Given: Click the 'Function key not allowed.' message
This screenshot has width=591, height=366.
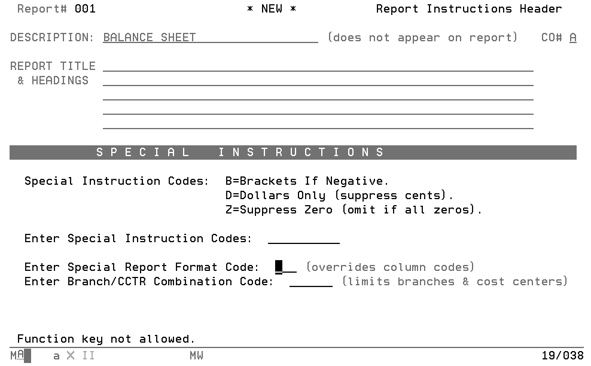Looking at the screenshot, I should coord(106,339).
